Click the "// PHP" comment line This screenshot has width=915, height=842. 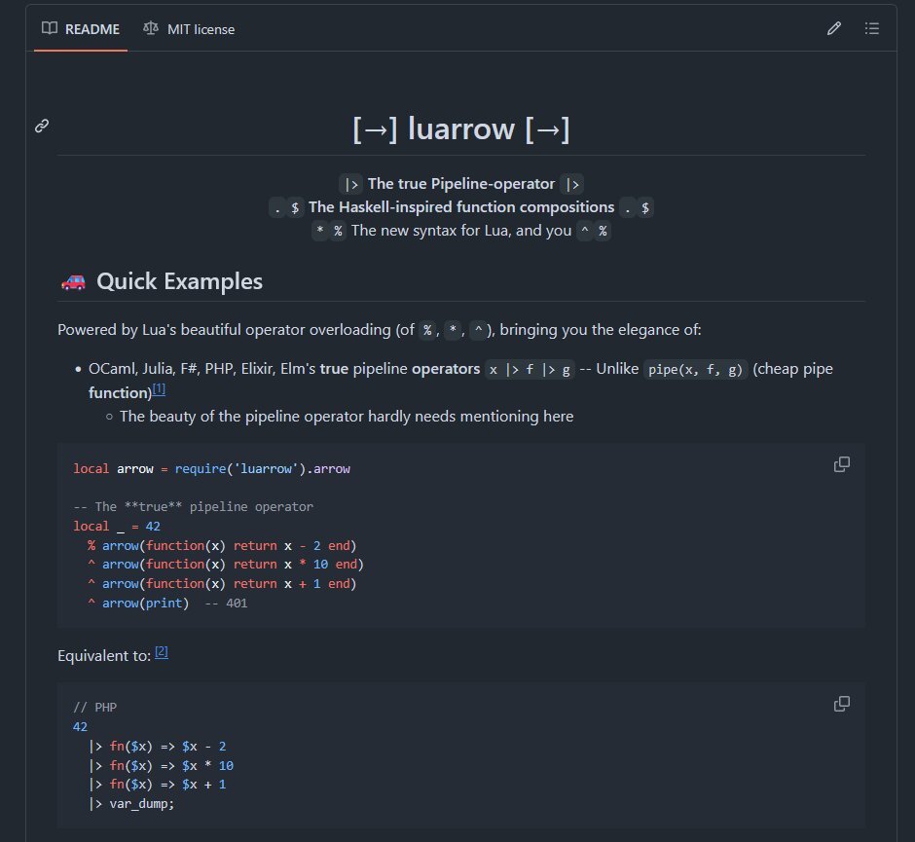tap(95, 708)
